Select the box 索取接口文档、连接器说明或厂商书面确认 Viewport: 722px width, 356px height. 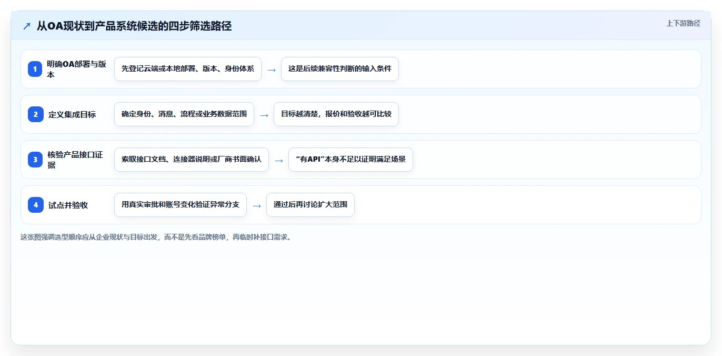(x=192, y=160)
